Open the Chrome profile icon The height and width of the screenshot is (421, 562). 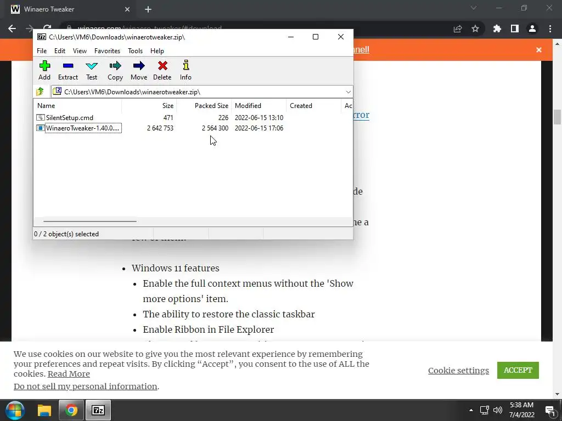pyautogui.click(x=532, y=29)
